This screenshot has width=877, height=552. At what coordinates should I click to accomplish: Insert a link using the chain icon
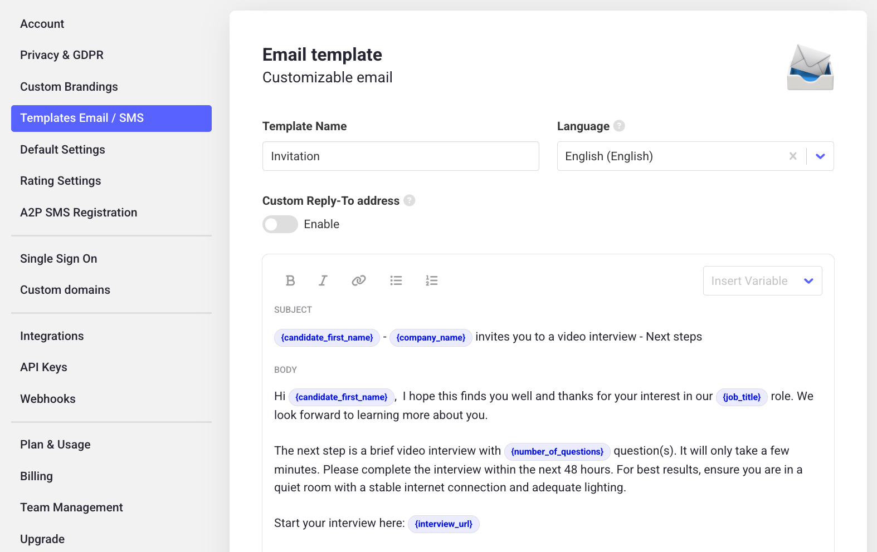pos(359,280)
